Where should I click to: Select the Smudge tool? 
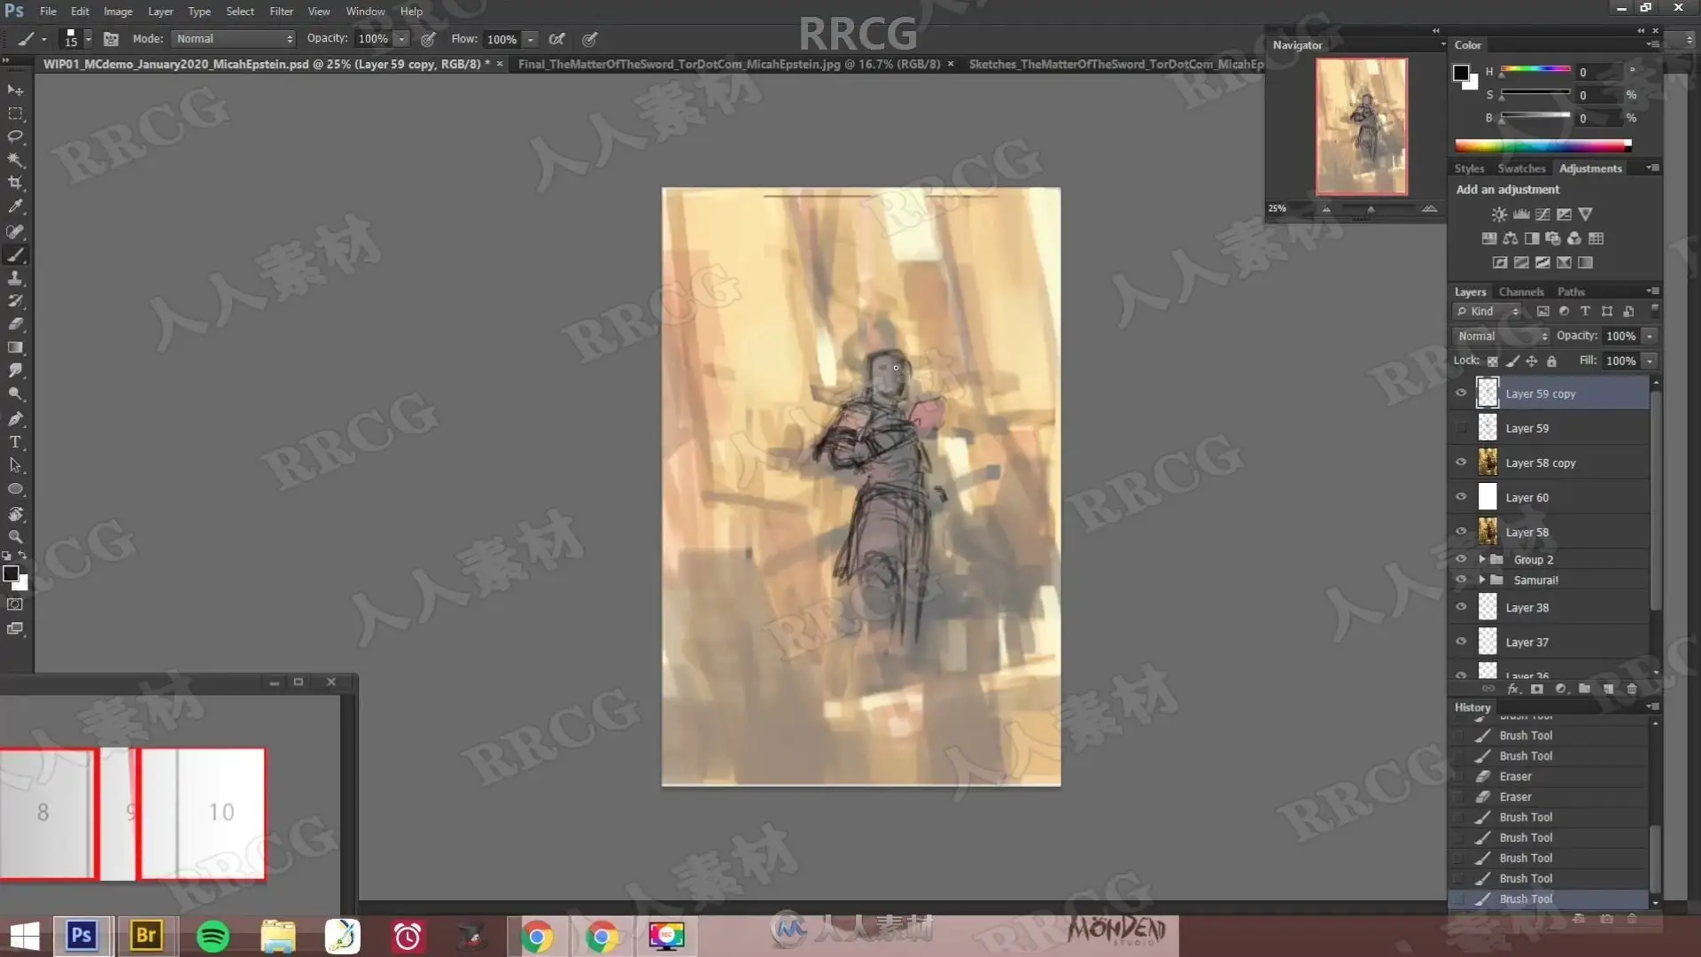pos(15,370)
